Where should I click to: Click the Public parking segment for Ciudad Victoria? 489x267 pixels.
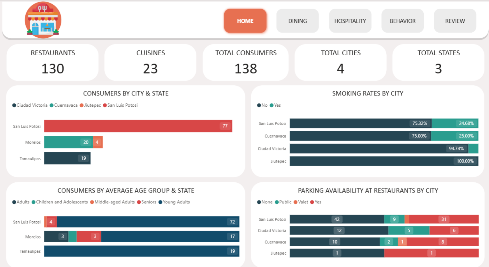408,231
